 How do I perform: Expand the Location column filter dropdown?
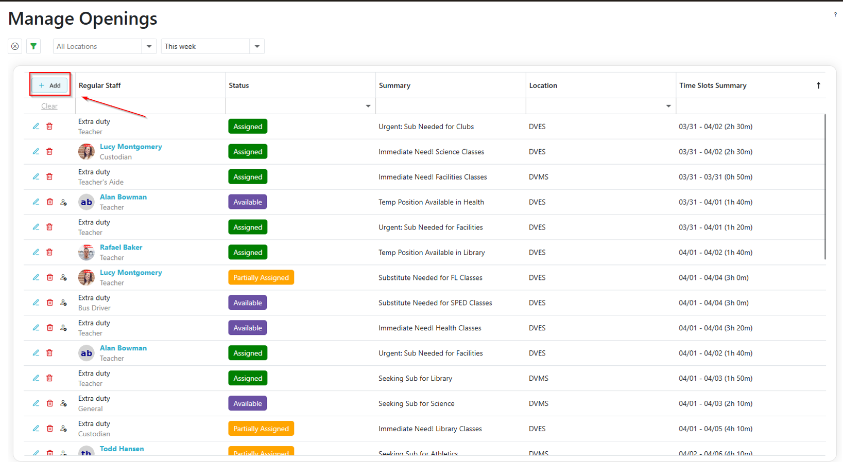click(x=668, y=106)
